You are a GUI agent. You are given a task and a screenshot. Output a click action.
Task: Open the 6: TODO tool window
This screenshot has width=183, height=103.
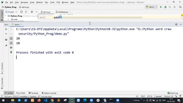[21, 93]
